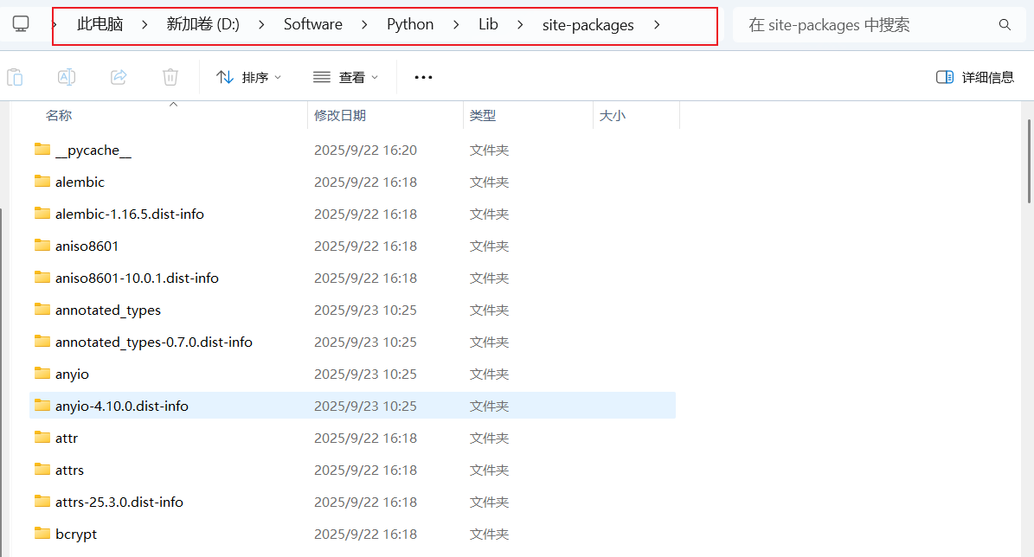
Task: Click the magnifier icon in search box
Action: tap(1005, 25)
